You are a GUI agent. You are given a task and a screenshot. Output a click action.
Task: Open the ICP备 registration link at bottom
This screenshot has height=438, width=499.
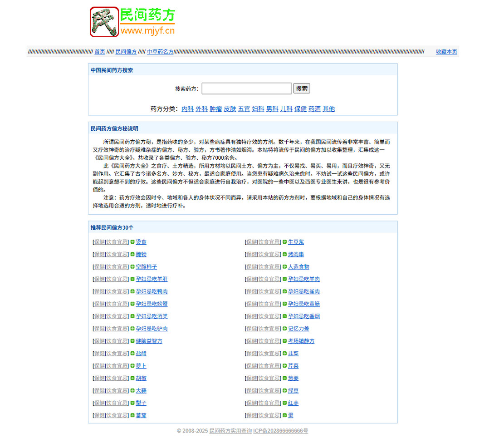click(280, 431)
